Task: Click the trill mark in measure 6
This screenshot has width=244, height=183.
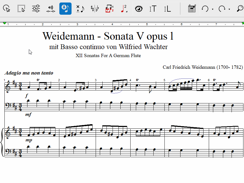Action: coord(214,80)
